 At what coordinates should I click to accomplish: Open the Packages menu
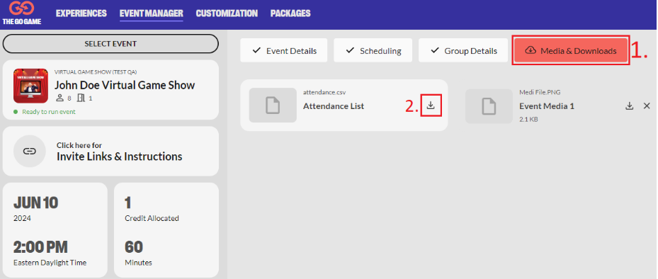coord(290,13)
